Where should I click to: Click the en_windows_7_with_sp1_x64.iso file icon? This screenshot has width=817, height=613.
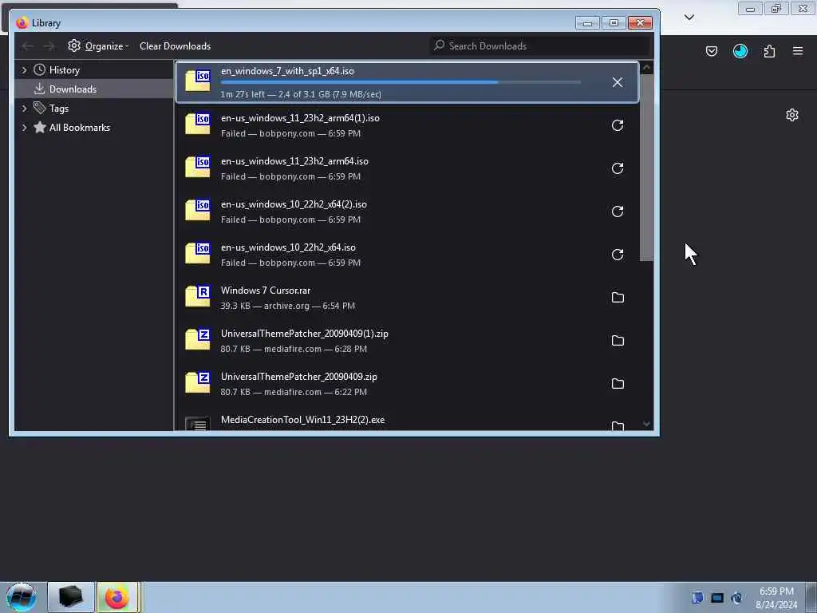tap(198, 81)
